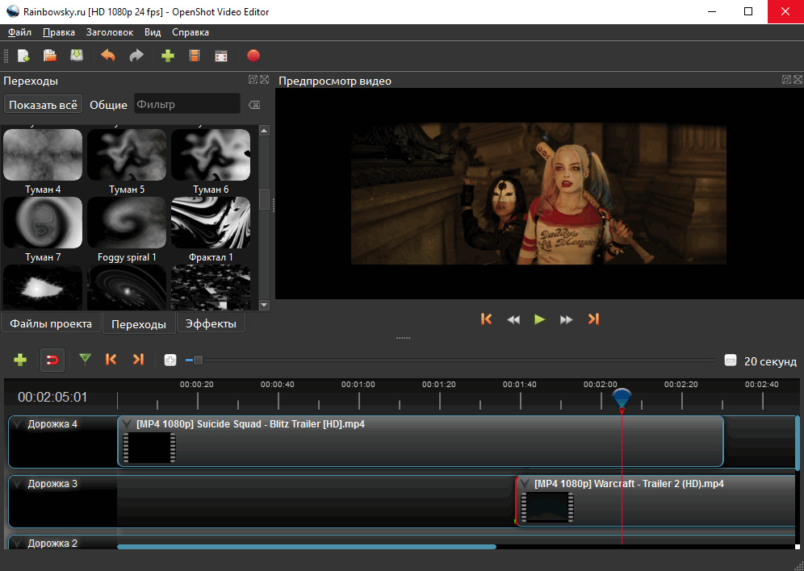Click the New Project toolbar icon

point(23,56)
